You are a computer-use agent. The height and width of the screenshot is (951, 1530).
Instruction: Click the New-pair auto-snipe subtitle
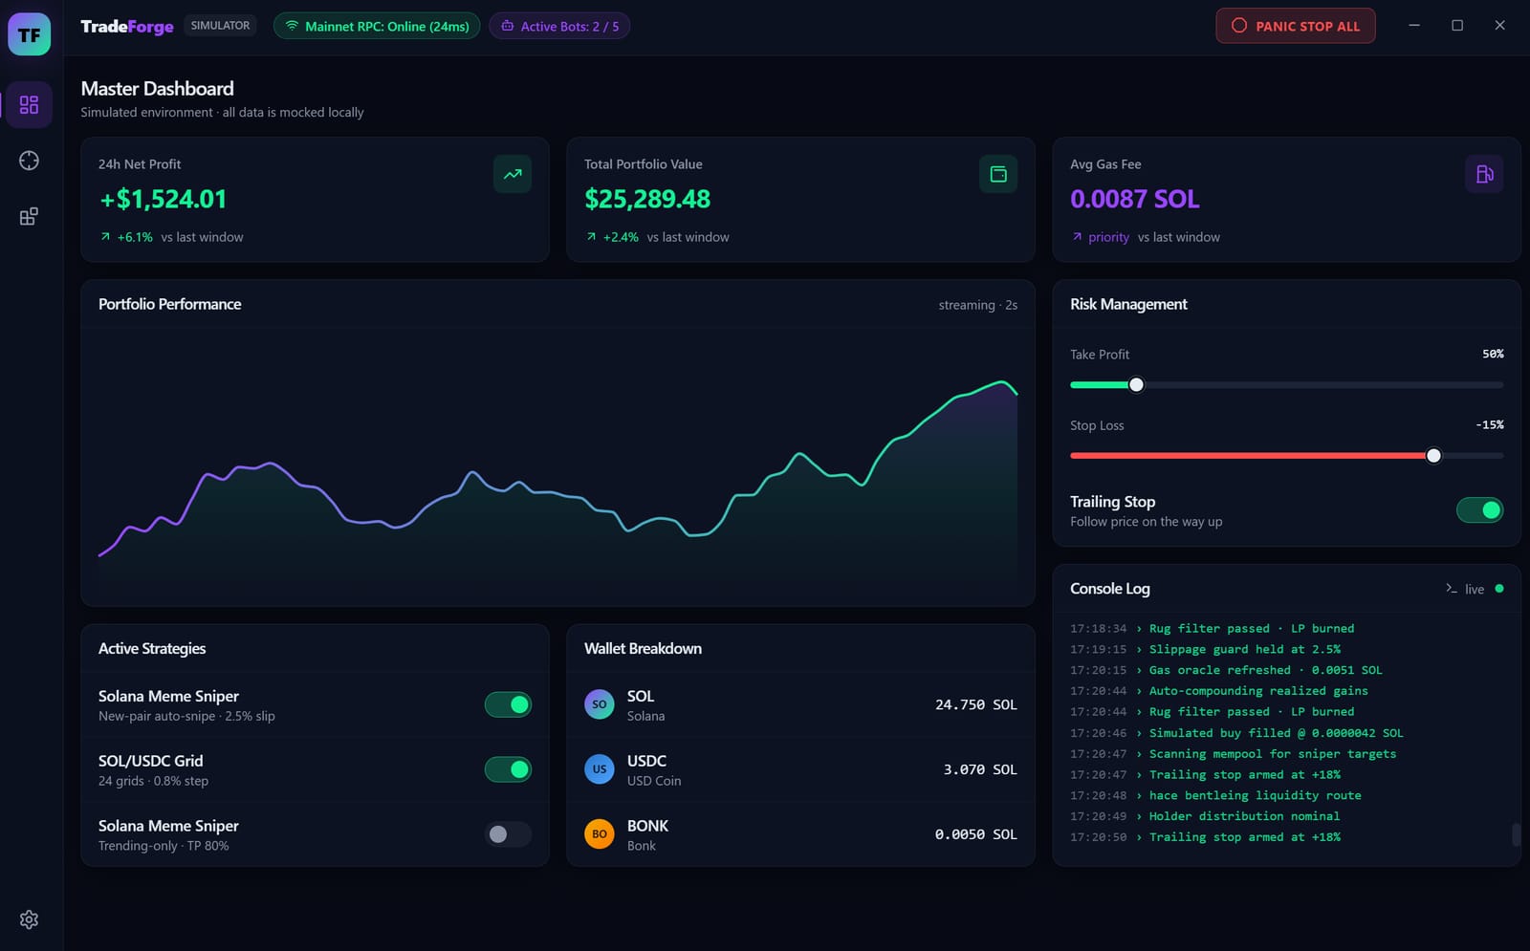(x=186, y=716)
